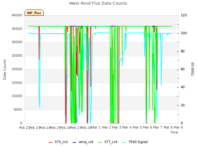This screenshot has width=197, height=148.
Task: Click the 40000 left axis tick label
Action: coord(17,15)
